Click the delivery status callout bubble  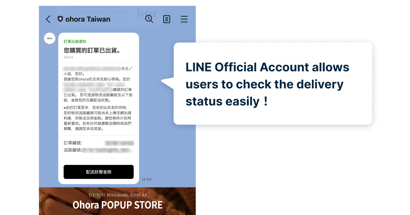[x=273, y=84]
